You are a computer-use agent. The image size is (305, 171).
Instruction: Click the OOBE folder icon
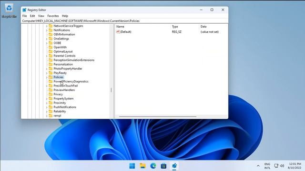click(x=51, y=43)
